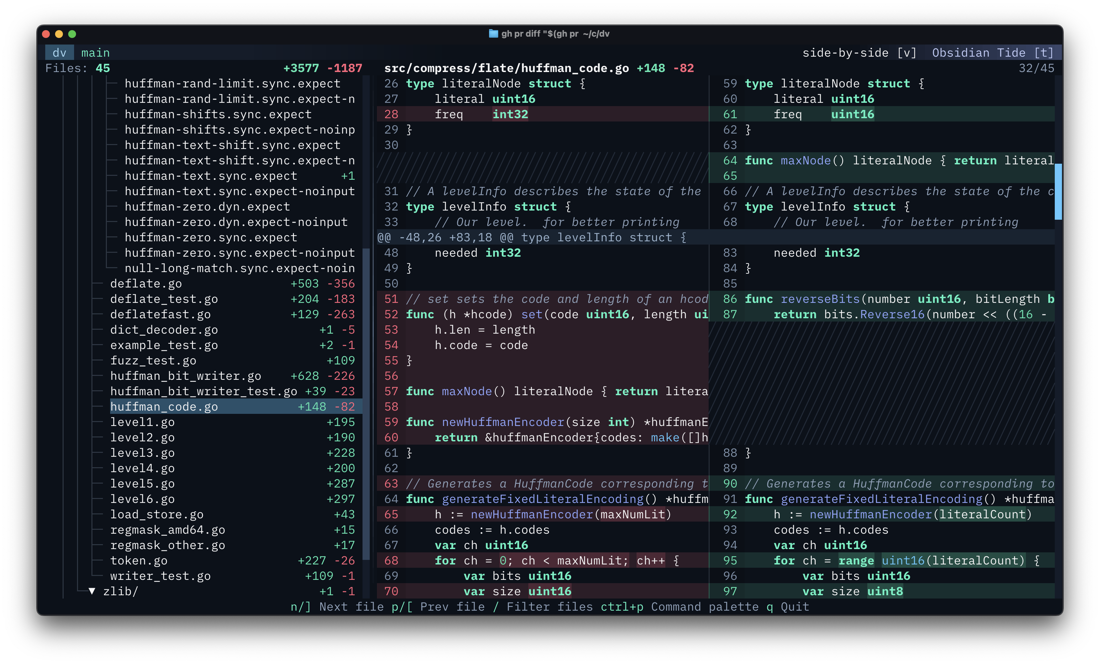Click the diff pane scrollbar thumb
1100x664 pixels.
pos(1058,192)
